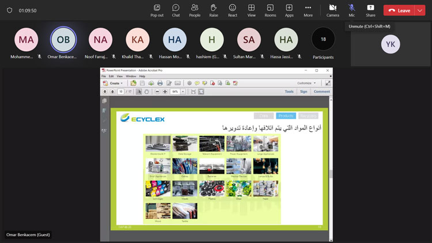Viewport: 432px width, 243px height.
Task: Leave the meeting
Action: 399,10
